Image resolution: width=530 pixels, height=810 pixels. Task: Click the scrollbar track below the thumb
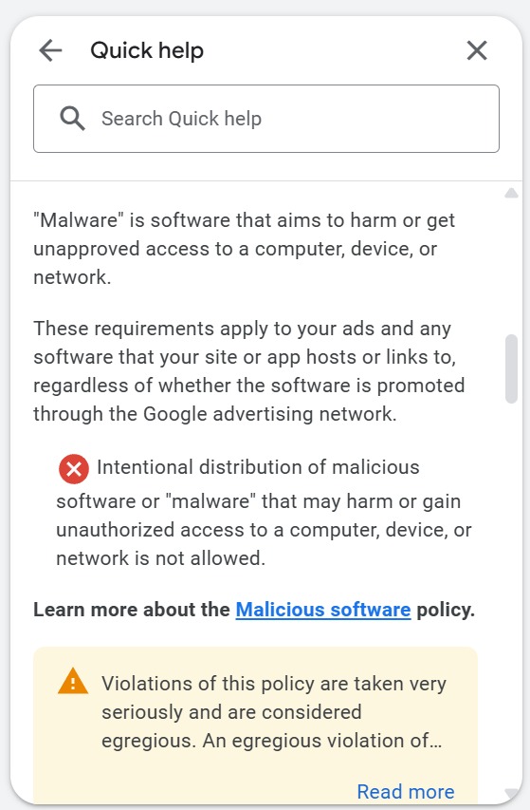pos(511,594)
